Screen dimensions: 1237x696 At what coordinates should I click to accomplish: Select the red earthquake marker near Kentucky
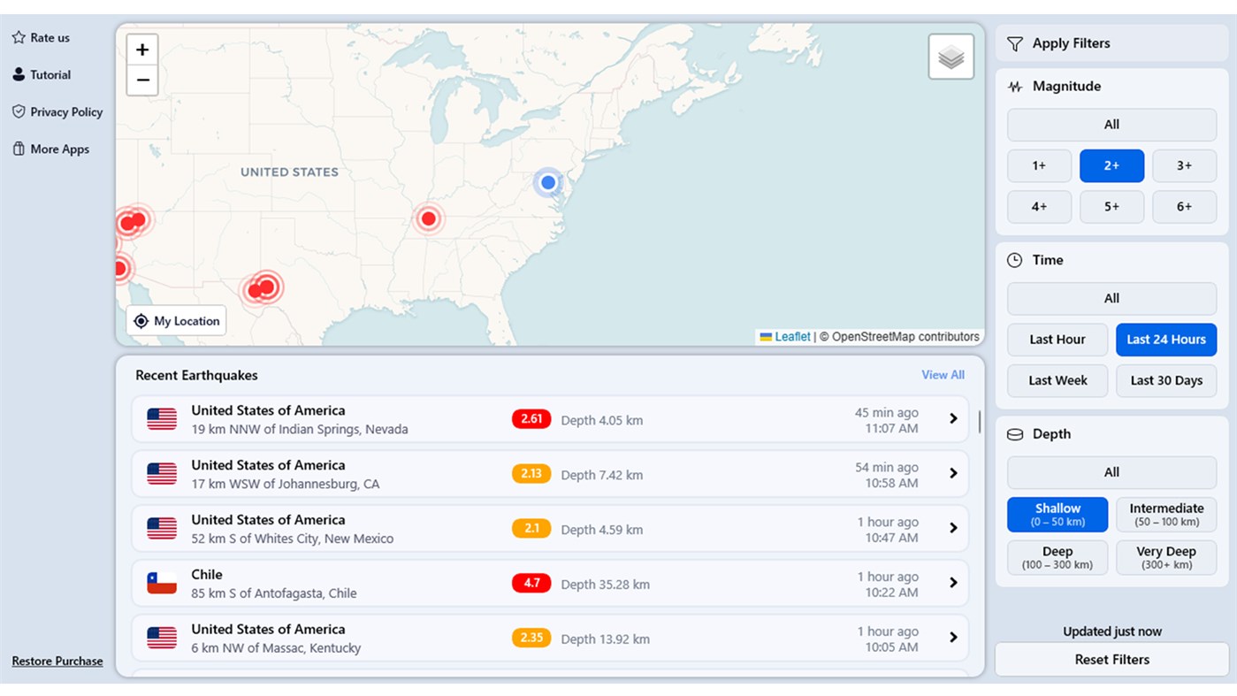coord(429,218)
